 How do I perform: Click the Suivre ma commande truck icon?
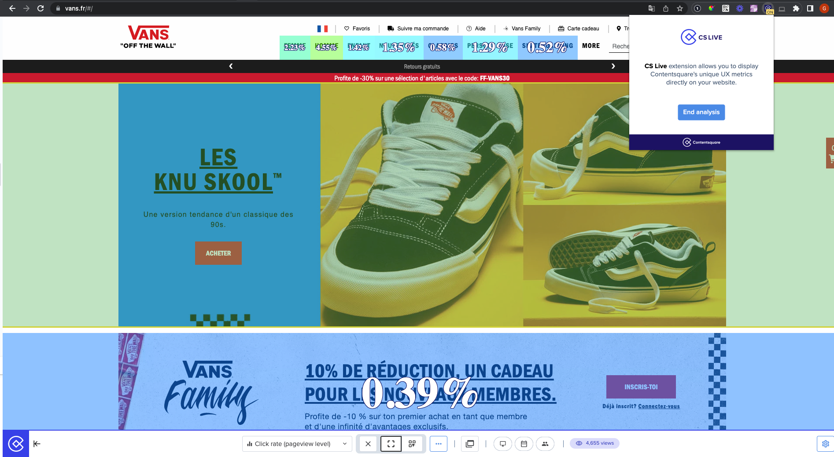(x=391, y=28)
